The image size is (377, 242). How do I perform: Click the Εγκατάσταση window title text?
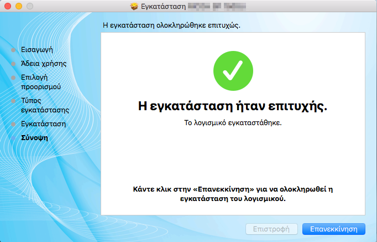tap(163, 7)
